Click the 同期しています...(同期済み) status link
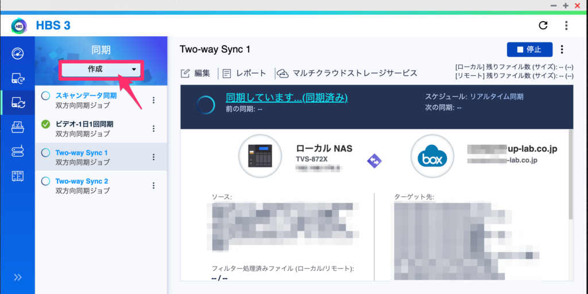 pyautogui.click(x=287, y=98)
